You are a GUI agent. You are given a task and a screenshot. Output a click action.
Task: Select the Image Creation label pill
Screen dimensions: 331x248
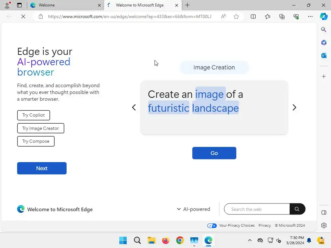214,67
